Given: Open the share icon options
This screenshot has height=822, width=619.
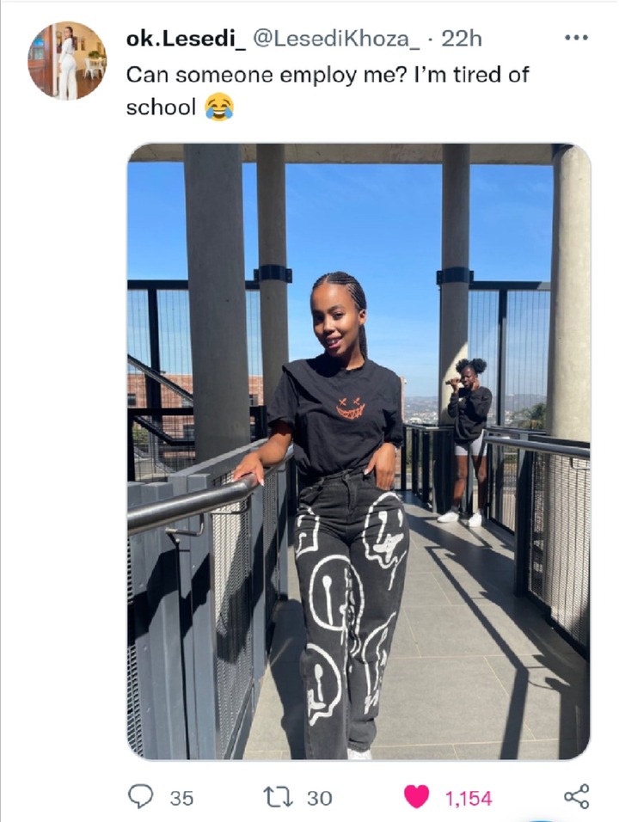Looking at the screenshot, I should click(x=577, y=797).
